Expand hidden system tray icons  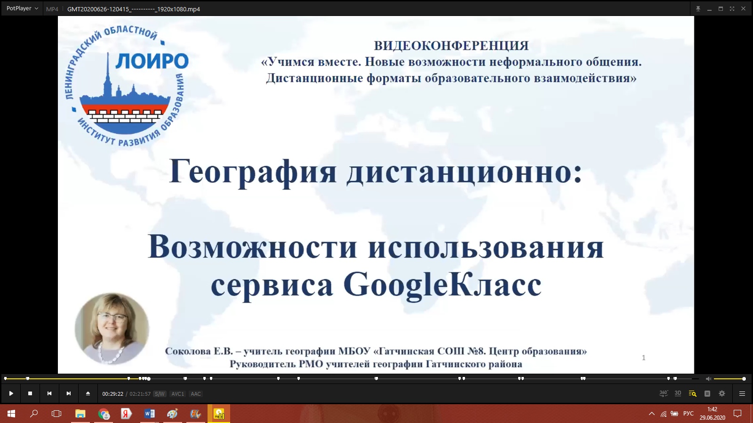coord(651,414)
